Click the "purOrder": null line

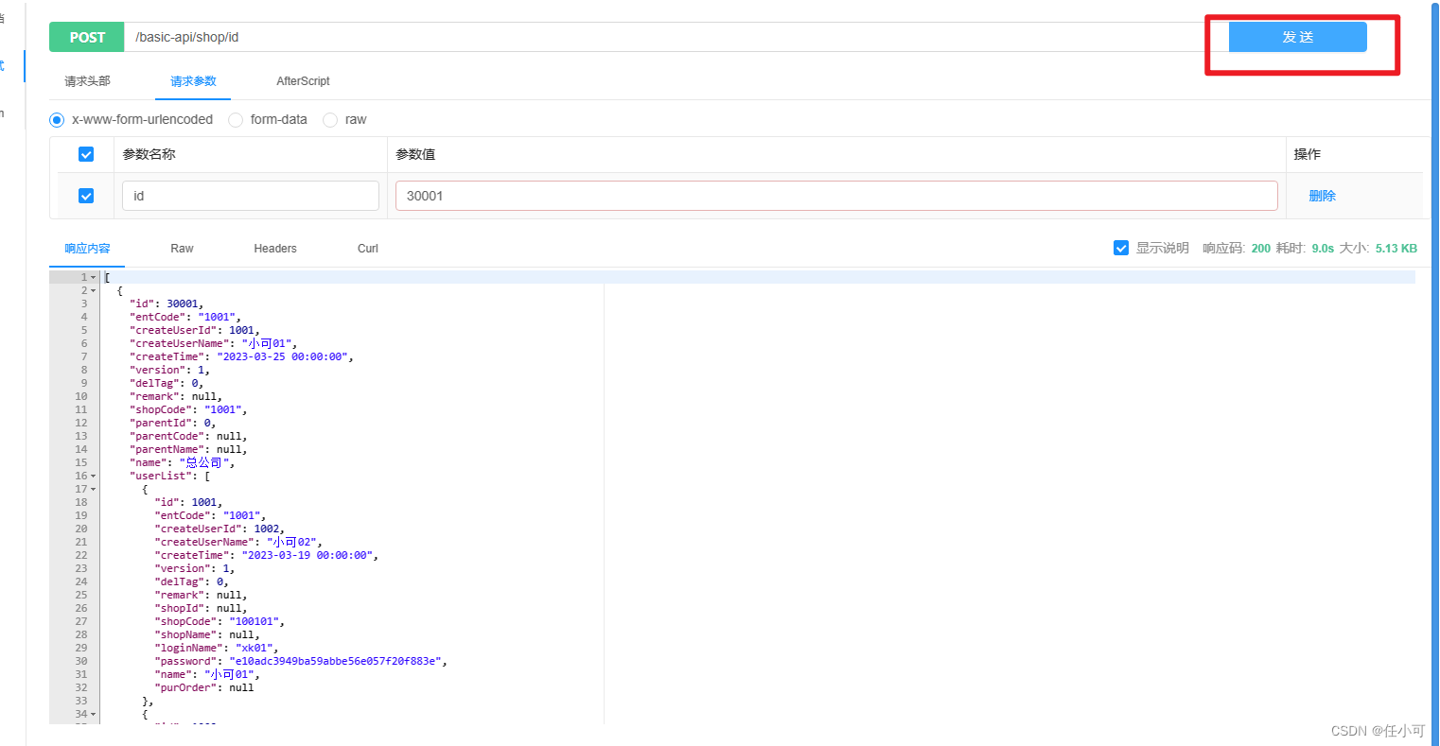[x=204, y=688]
